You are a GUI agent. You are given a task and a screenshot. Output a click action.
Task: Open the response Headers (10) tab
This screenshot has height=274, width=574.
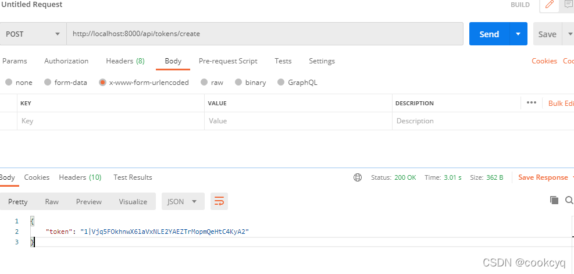[80, 177]
